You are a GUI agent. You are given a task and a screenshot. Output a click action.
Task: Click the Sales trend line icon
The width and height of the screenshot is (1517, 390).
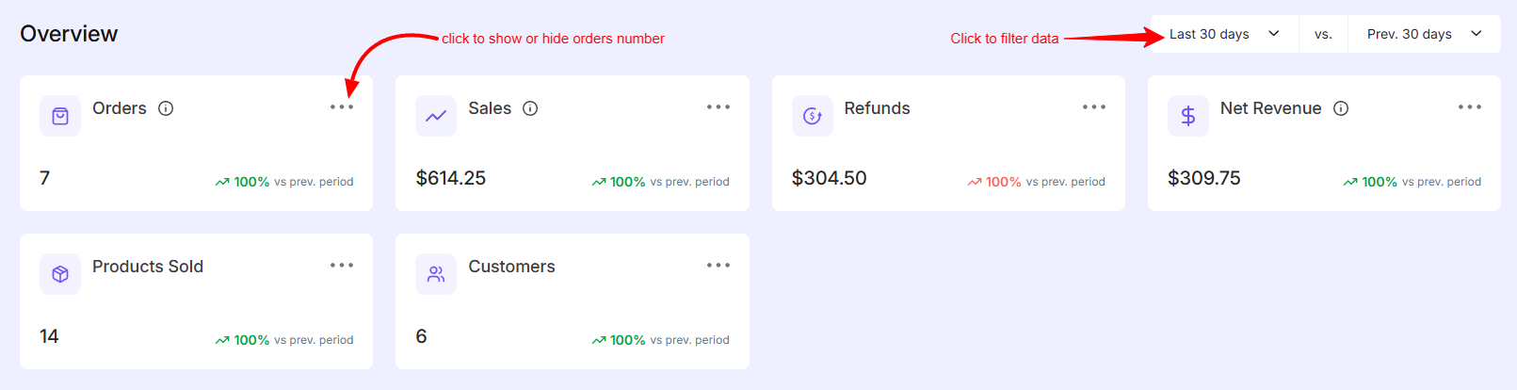pyautogui.click(x=436, y=116)
